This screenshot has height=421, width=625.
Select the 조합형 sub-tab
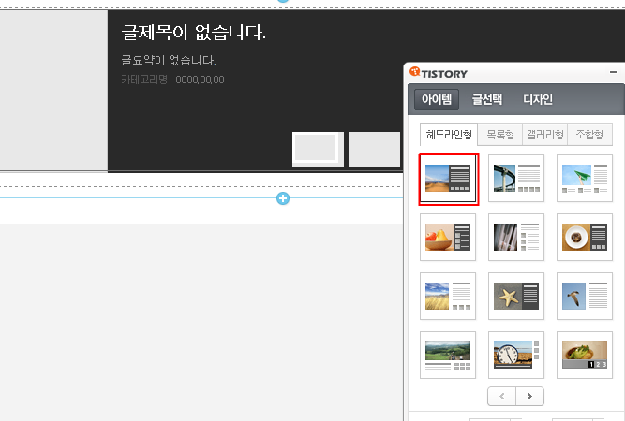point(589,135)
